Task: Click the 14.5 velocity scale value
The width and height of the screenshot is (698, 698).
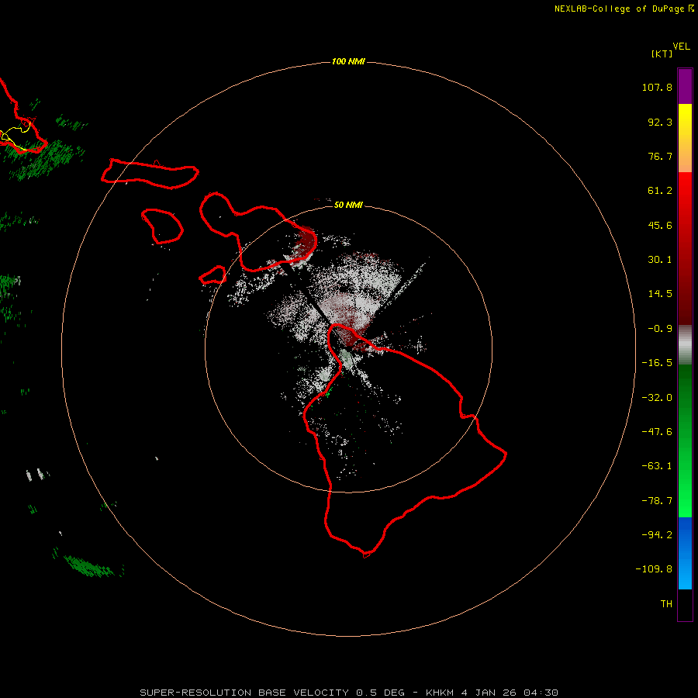Action: point(660,294)
